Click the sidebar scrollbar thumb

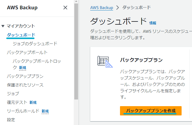76,51
